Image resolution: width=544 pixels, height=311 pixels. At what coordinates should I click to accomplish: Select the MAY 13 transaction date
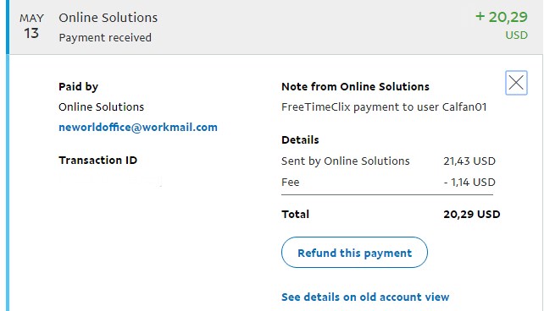coord(31,26)
